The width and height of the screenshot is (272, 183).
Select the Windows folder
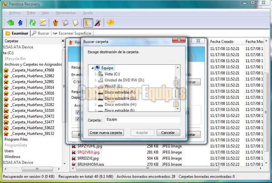click(12, 157)
